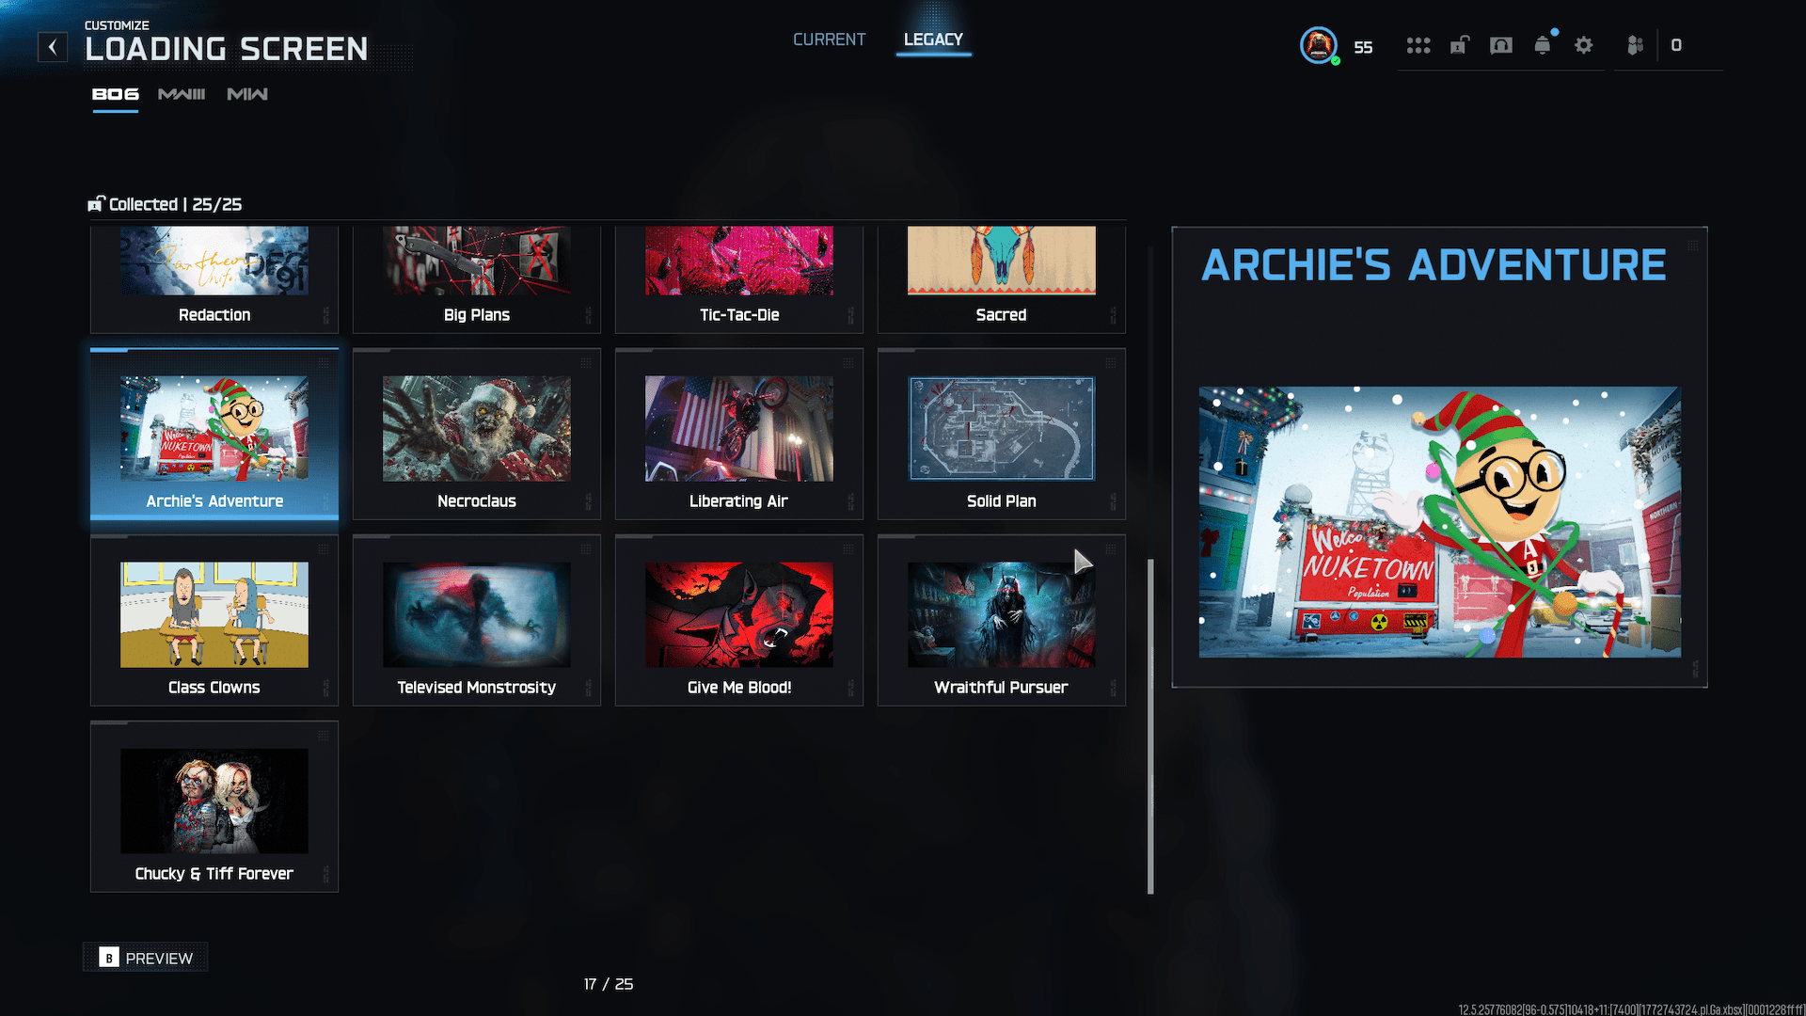
Task: Click the large Archie's Adventure preview image
Action: (x=1439, y=522)
